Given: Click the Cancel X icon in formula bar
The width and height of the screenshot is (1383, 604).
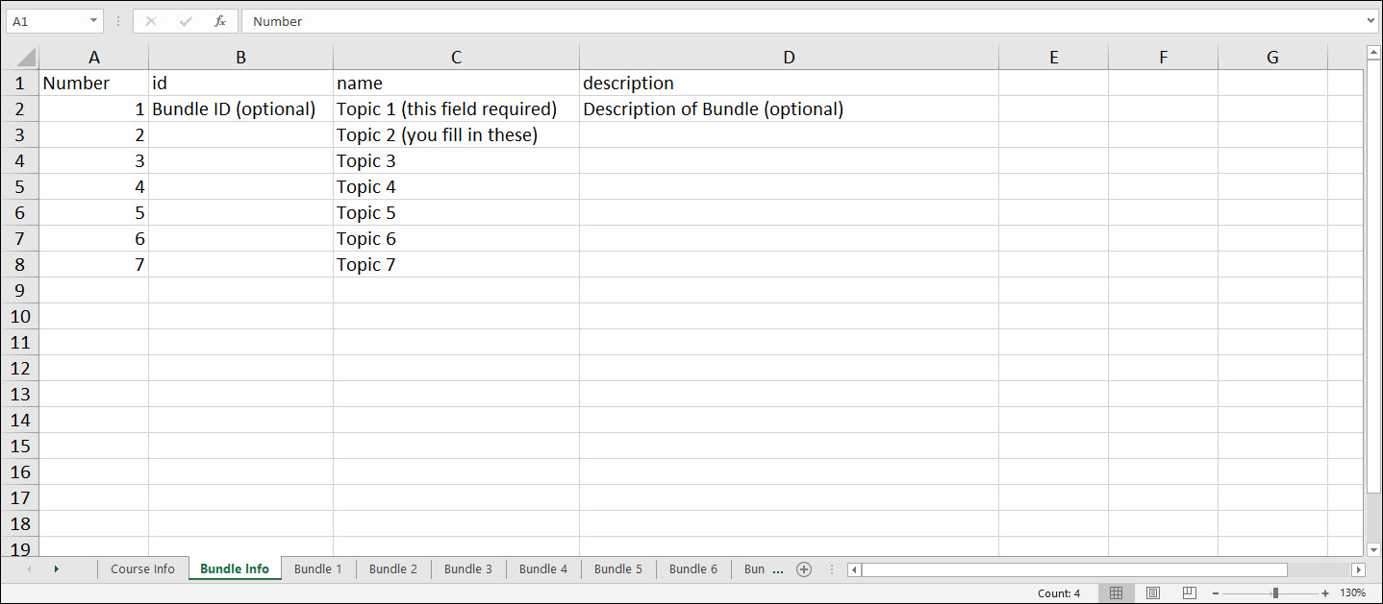Looking at the screenshot, I should pyautogui.click(x=151, y=21).
